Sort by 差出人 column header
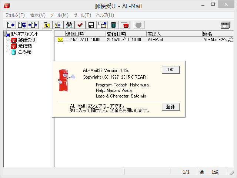The width and height of the screenshot is (237, 178). [174, 34]
